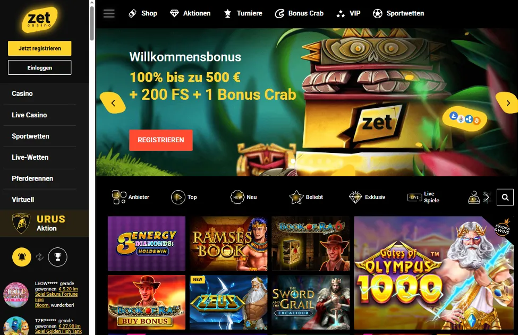Open Bonus Crab in top menu
This screenshot has height=335, width=519.
pos(299,14)
